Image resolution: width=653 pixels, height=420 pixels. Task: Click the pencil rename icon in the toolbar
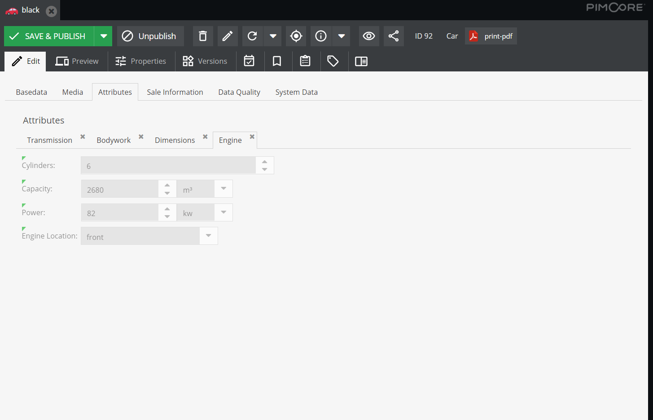coord(228,36)
